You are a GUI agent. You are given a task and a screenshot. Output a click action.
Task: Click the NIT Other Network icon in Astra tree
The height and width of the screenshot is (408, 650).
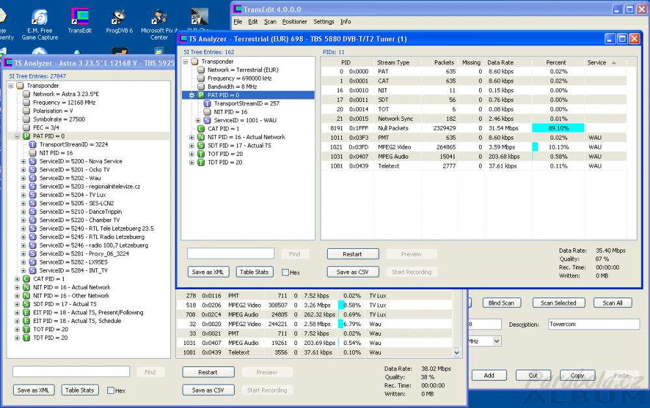coord(26,296)
